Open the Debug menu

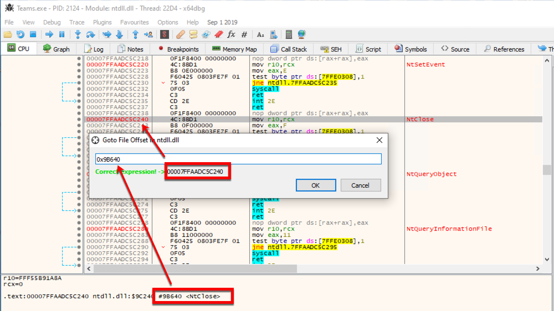(52, 22)
